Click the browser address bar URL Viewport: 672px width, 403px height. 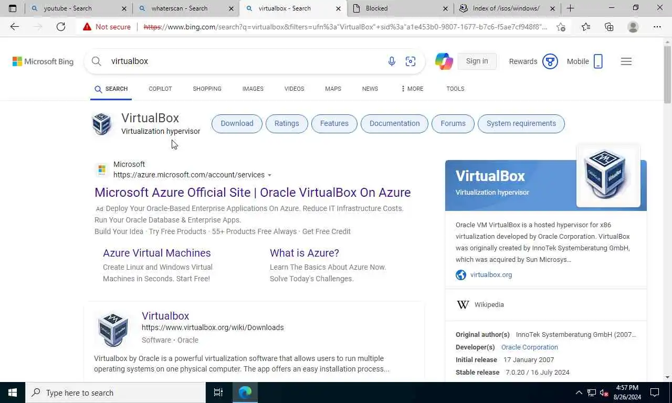point(345,27)
